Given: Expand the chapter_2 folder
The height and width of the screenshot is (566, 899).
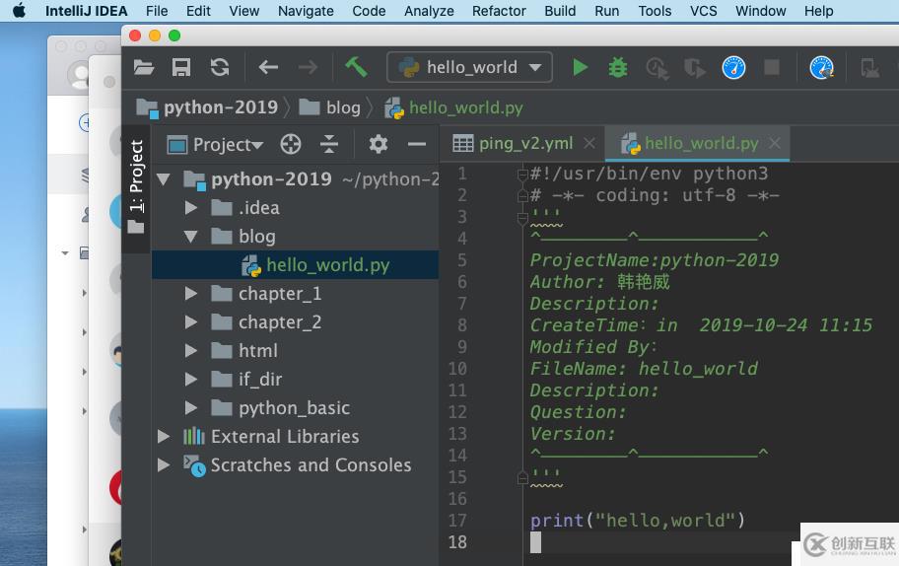Looking at the screenshot, I should (191, 322).
